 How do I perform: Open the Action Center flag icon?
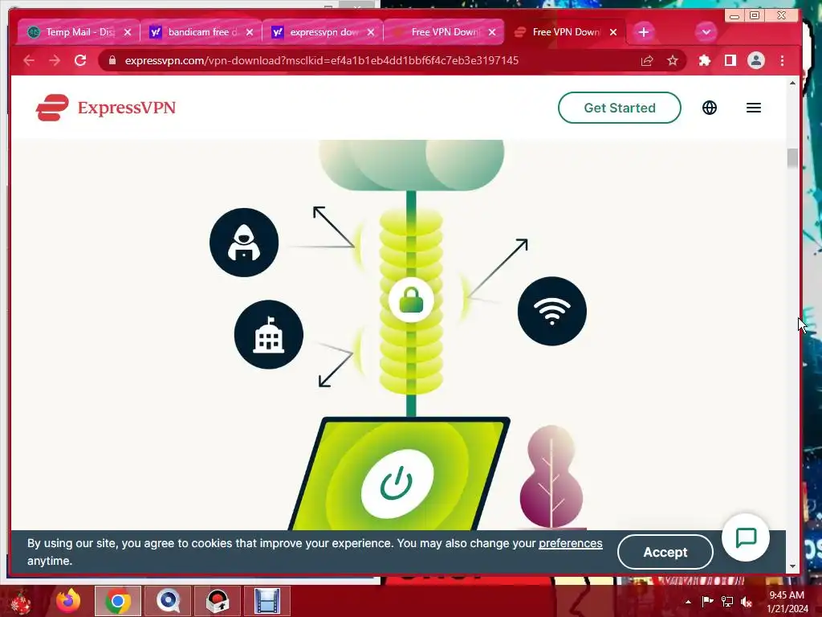707,602
